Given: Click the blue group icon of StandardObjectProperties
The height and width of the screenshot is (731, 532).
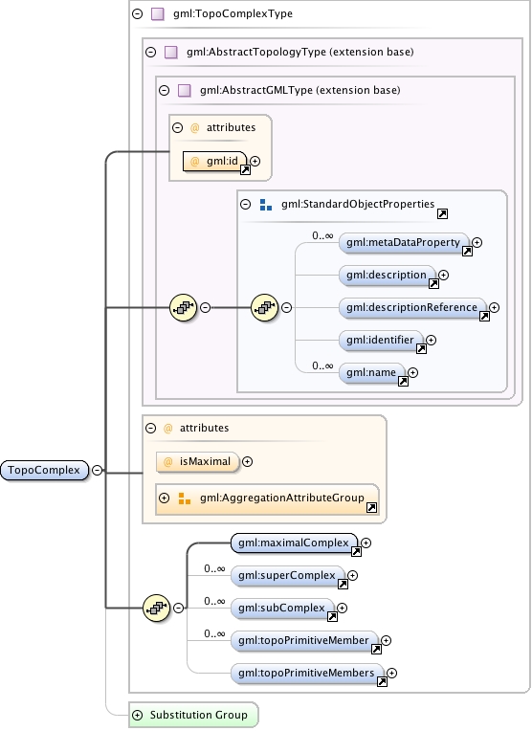Looking at the screenshot, I should click(266, 205).
